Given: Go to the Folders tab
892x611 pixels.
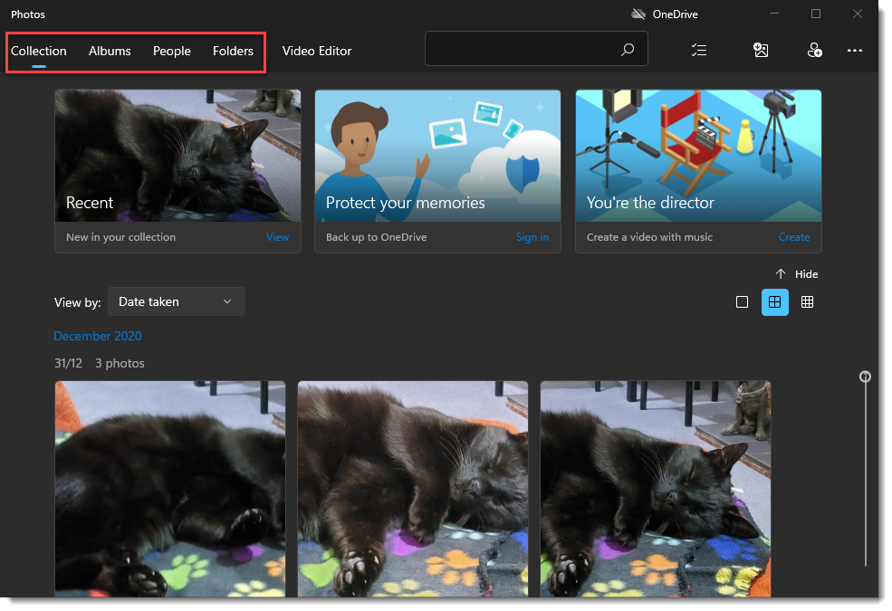Looking at the screenshot, I should (x=233, y=52).
